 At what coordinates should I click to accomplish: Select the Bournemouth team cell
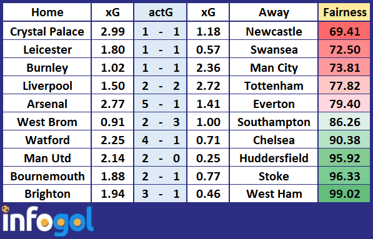(47, 176)
